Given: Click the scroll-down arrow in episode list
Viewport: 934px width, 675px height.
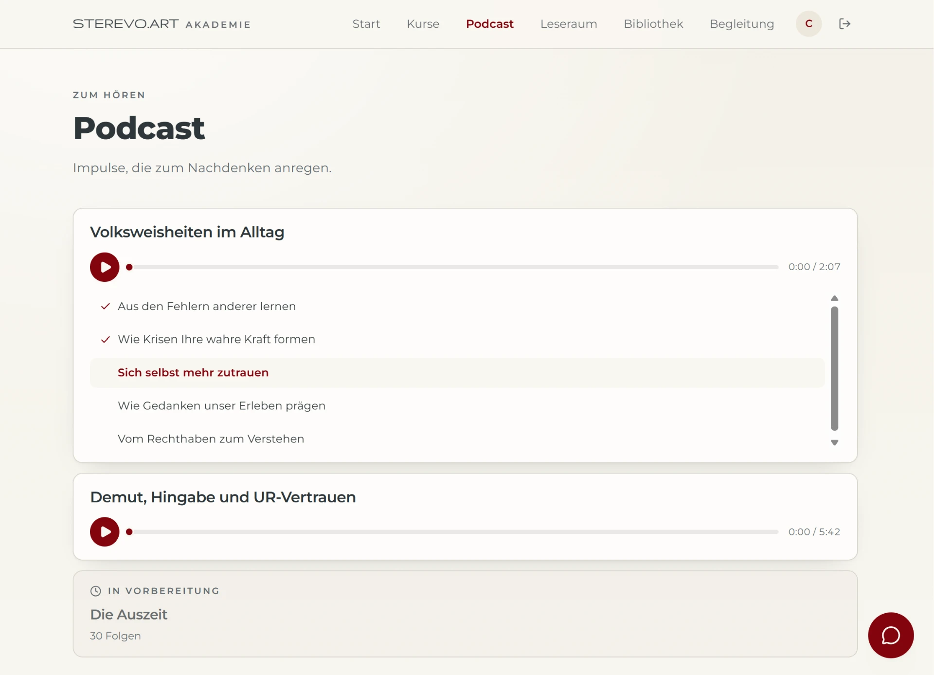Looking at the screenshot, I should 834,442.
